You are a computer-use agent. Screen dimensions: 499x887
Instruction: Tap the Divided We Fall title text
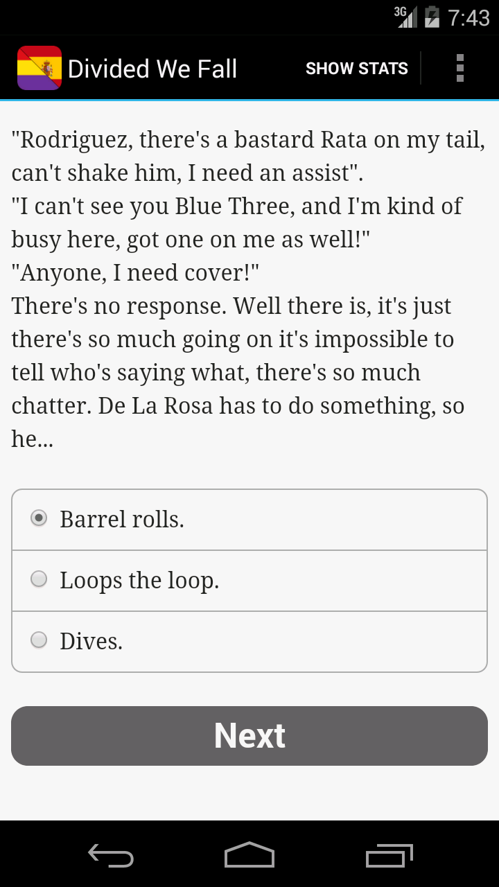click(x=152, y=69)
